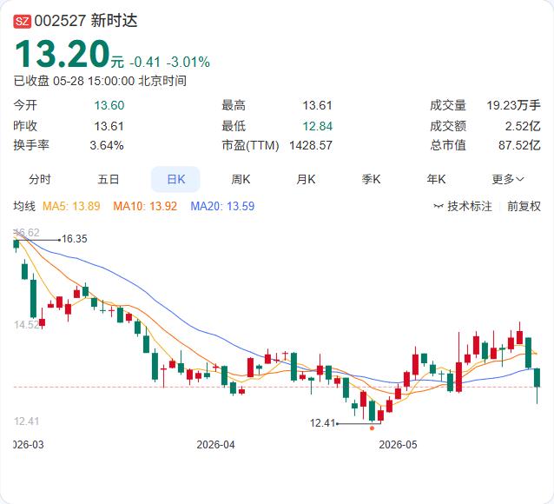Select the 日K chart tab
This screenshot has height=504, width=554.
[x=175, y=179]
